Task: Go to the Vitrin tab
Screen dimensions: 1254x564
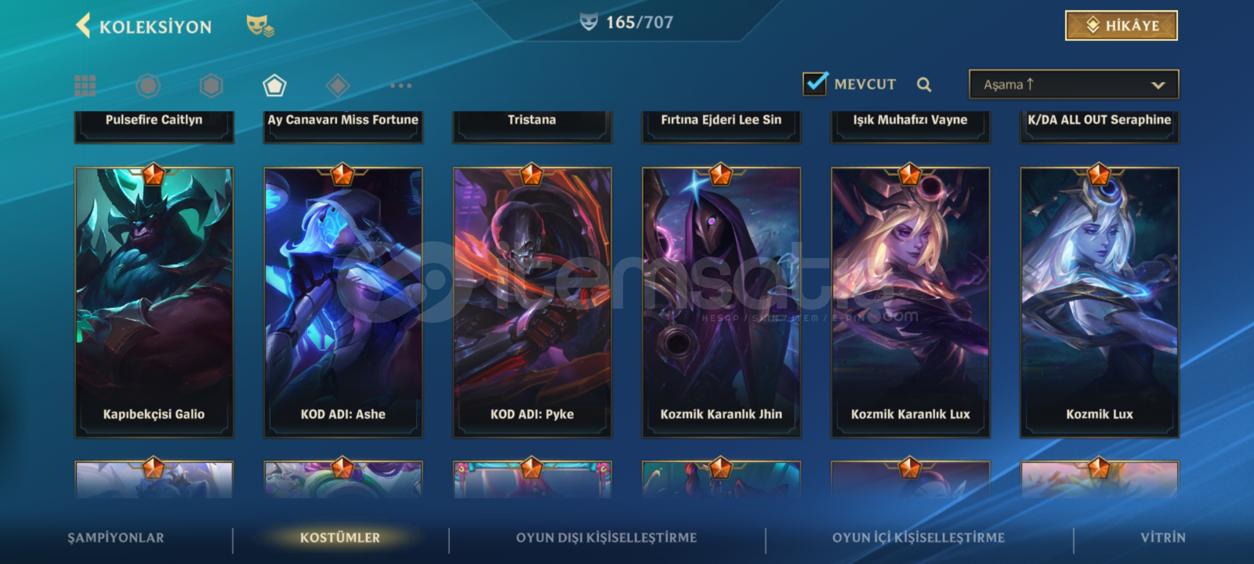Action: pos(1163,538)
